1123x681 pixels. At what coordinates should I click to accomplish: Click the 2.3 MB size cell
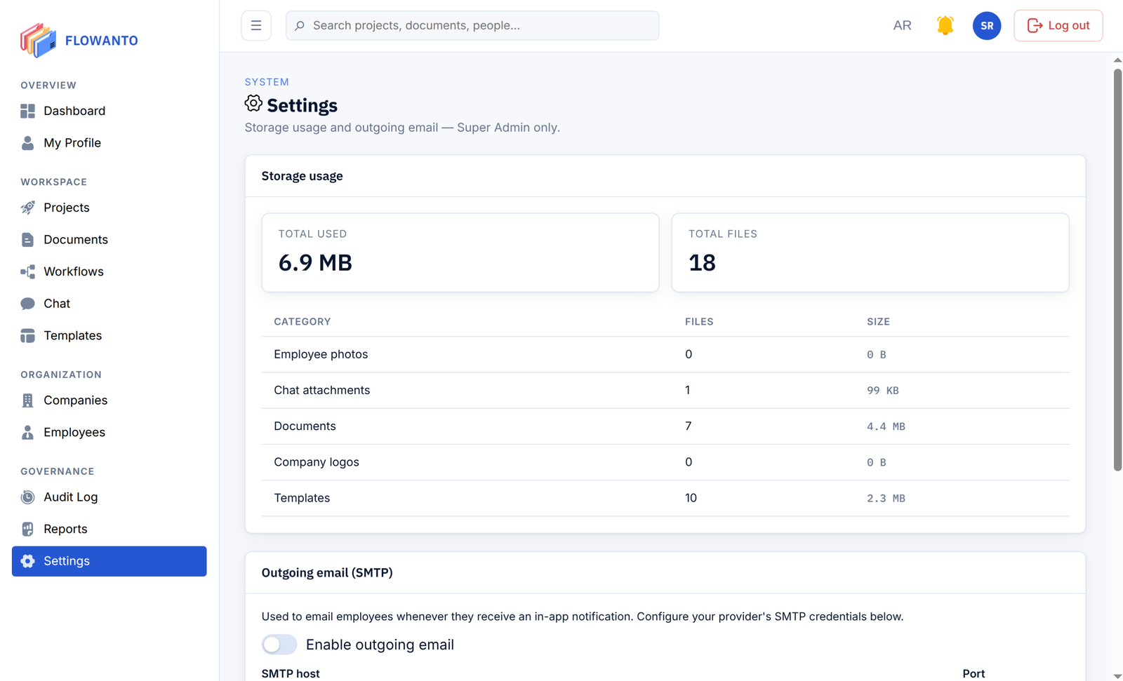[886, 499]
